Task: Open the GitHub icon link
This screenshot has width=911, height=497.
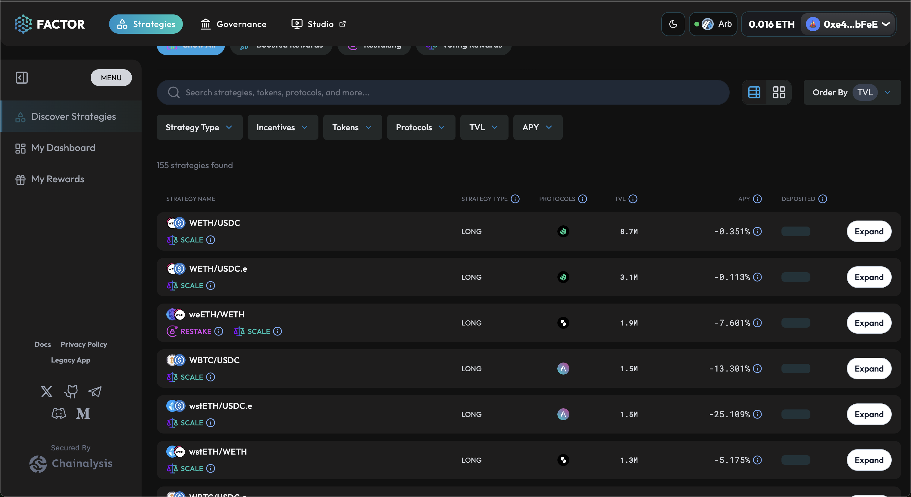Action: click(71, 391)
